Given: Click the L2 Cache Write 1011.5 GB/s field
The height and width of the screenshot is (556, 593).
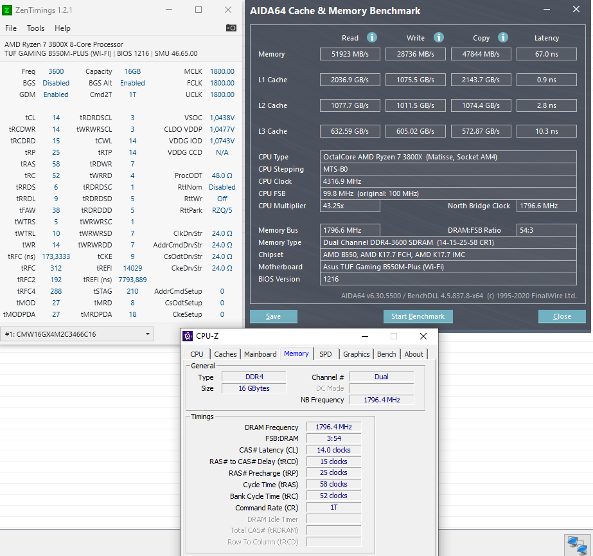Looking at the screenshot, I should [x=415, y=105].
